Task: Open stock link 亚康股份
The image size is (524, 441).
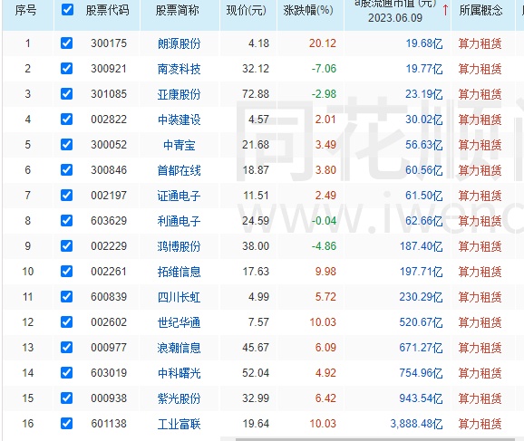Action: (x=180, y=94)
